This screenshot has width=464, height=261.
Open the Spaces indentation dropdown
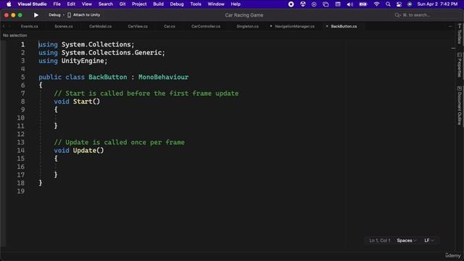click(407, 241)
